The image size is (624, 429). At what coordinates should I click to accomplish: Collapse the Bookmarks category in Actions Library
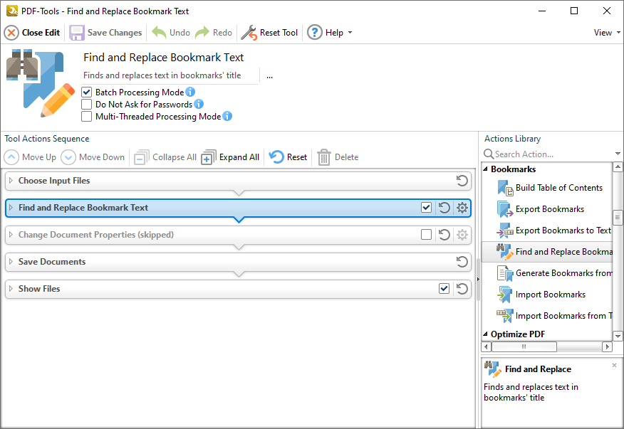[x=487, y=169]
